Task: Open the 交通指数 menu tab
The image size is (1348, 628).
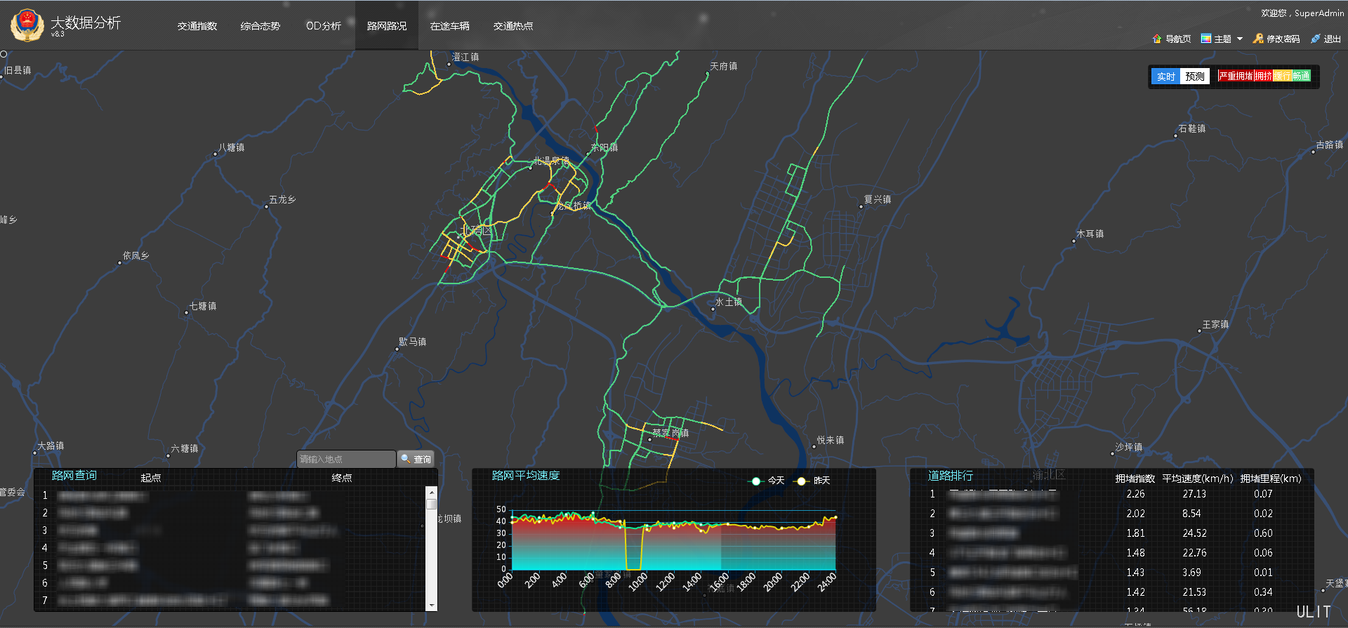Action: click(197, 26)
